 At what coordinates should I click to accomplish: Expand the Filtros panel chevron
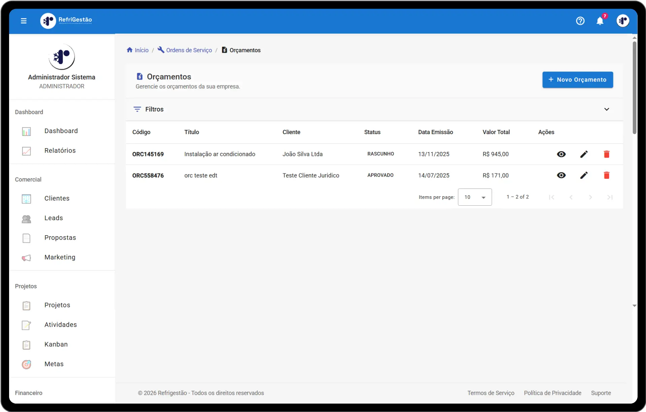606,109
